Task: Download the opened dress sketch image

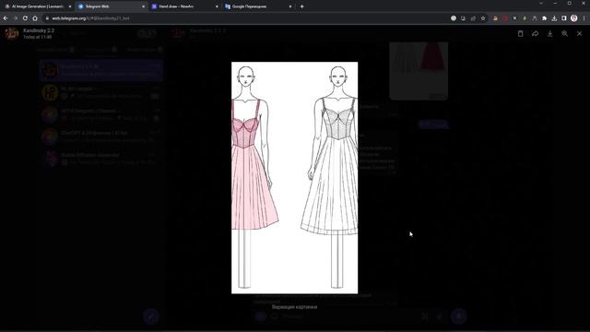Action: (x=549, y=34)
